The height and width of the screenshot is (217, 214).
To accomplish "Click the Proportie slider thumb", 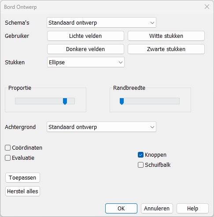I will (65, 101).
